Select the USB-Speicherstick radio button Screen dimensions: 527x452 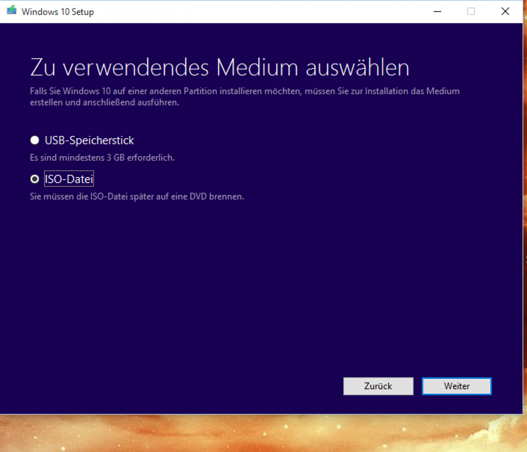point(34,140)
